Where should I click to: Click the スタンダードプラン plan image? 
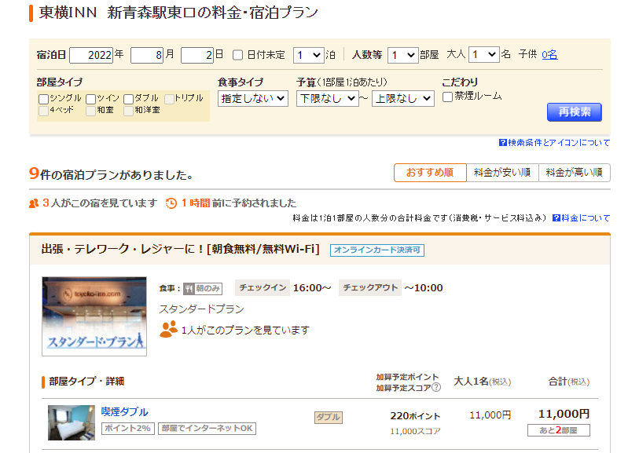[x=94, y=316]
